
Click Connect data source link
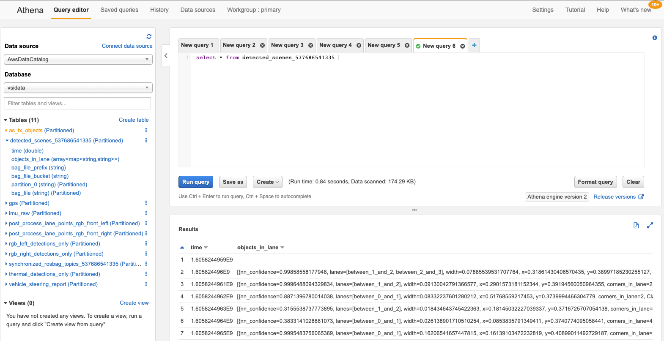[127, 46]
